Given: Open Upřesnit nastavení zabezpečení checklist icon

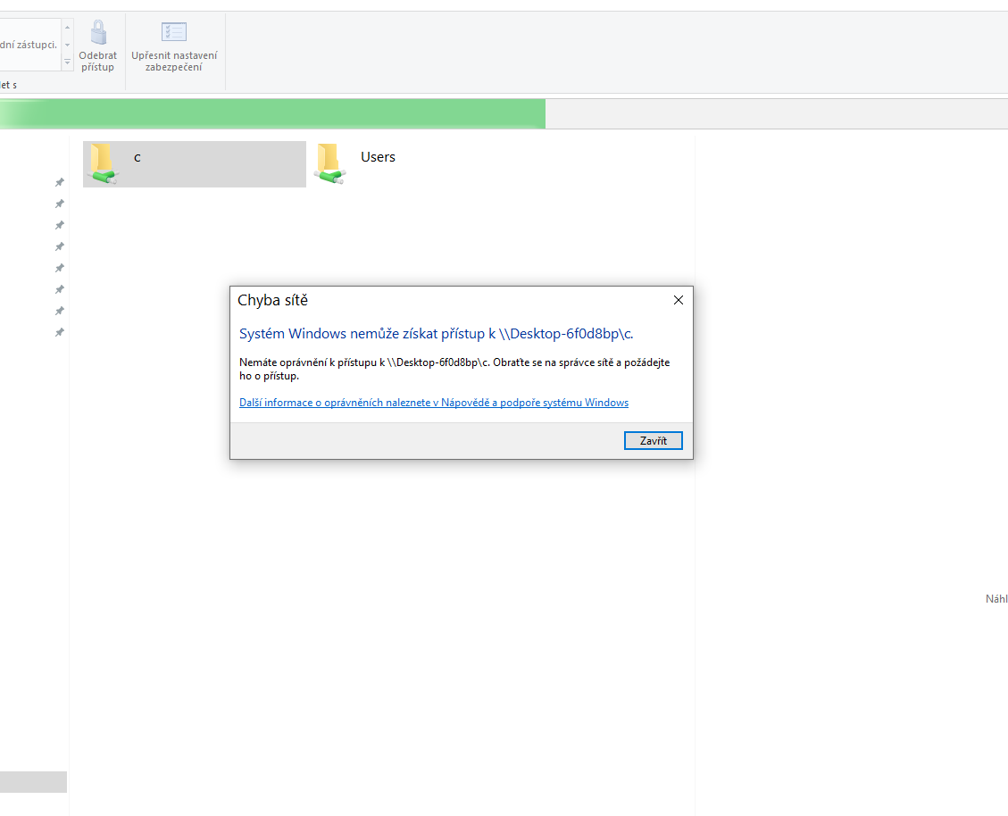Looking at the screenshot, I should 173,32.
